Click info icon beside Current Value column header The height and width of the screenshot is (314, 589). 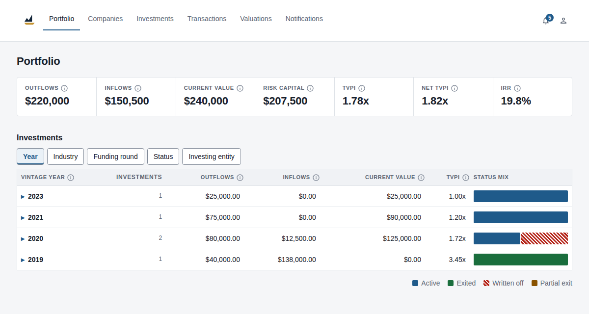tap(421, 178)
